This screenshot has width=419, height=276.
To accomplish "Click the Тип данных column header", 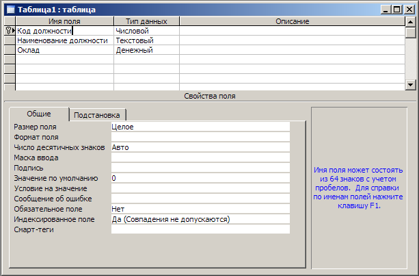I will tap(146, 21).
